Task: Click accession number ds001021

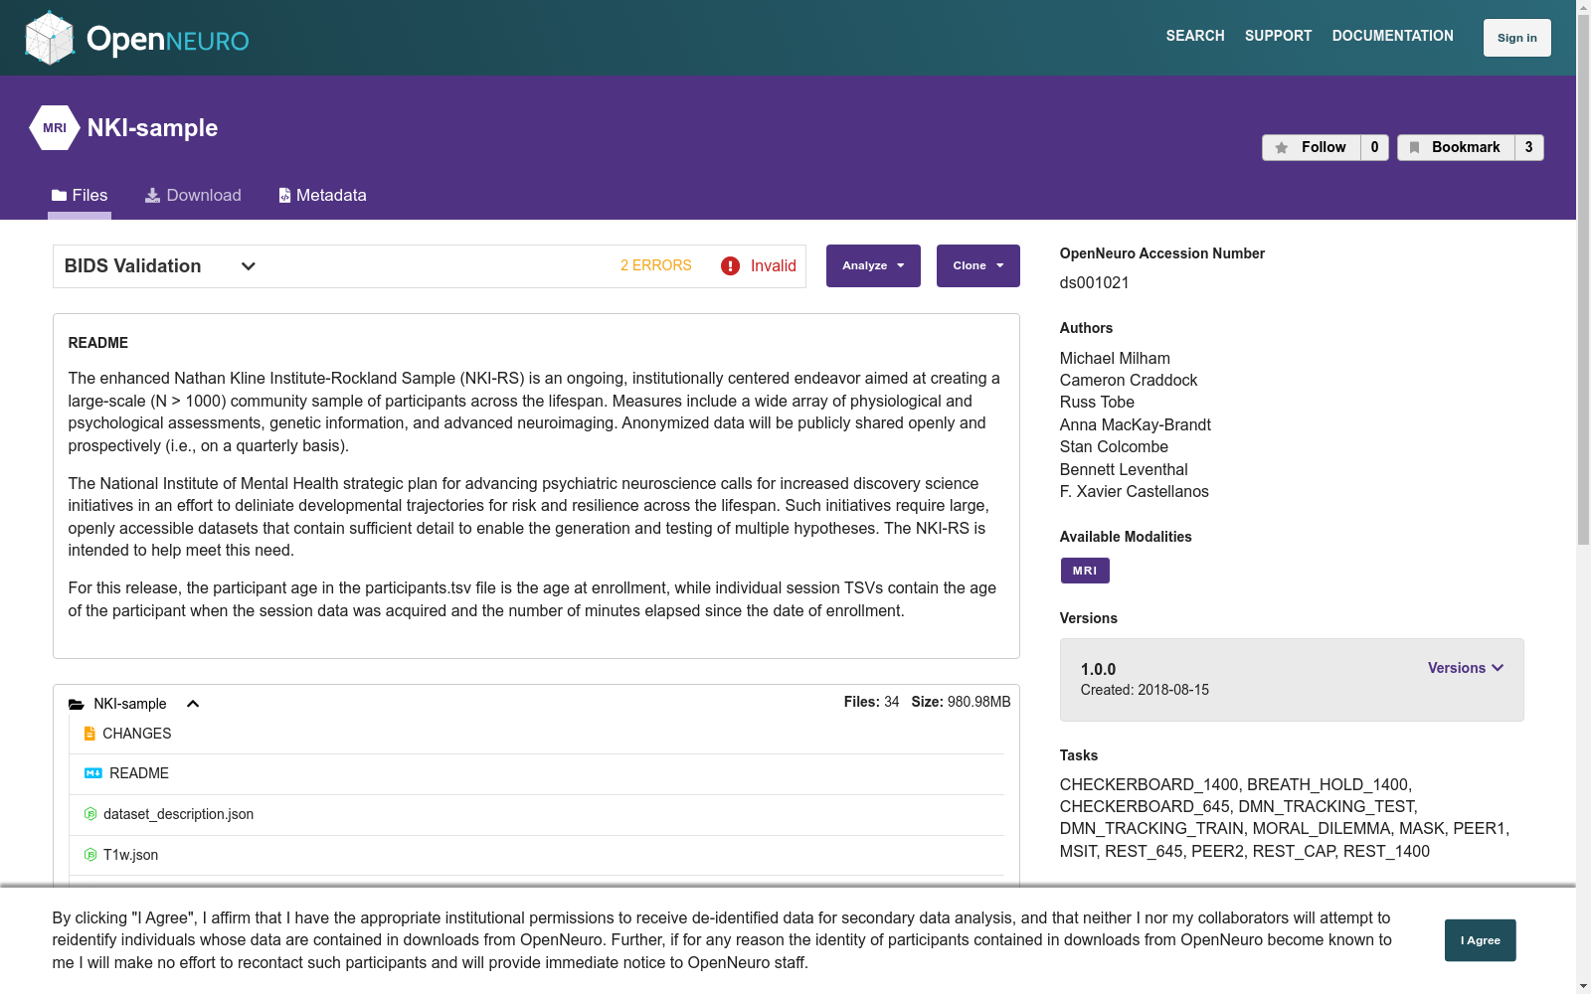Action: pyautogui.click(x=1095, y=282)
